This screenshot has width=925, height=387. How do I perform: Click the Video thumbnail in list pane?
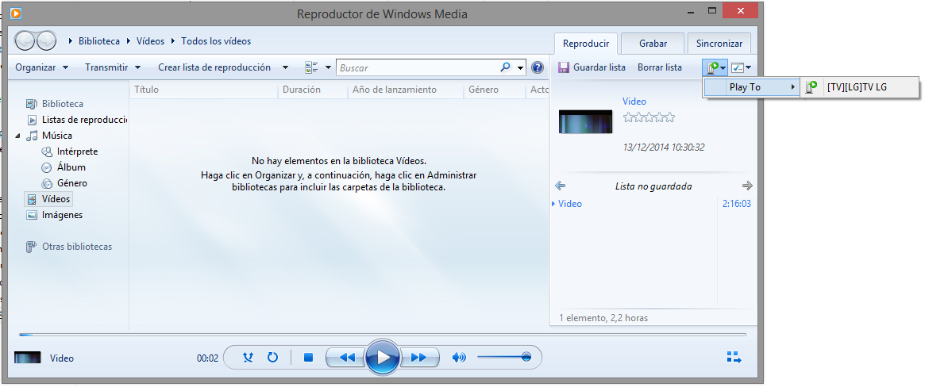(x=585, y=121)
